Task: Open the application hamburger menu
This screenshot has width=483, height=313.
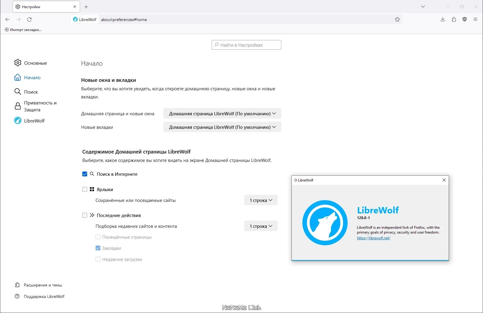Action: [x=475, y=20]
